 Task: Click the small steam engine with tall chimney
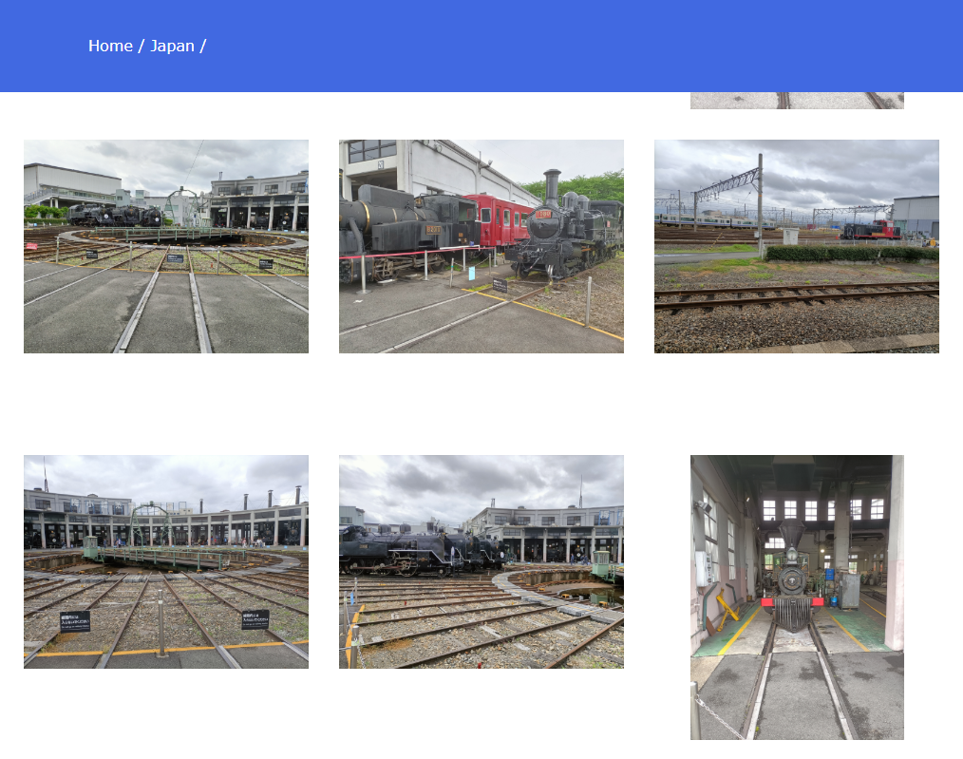(x=562, y=230)
